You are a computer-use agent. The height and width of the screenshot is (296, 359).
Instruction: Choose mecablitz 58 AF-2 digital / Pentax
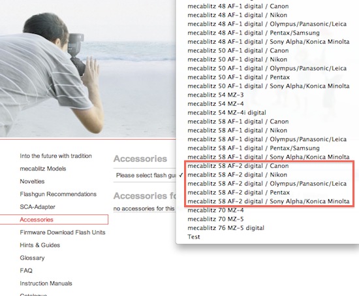click(x=238, y=192)
